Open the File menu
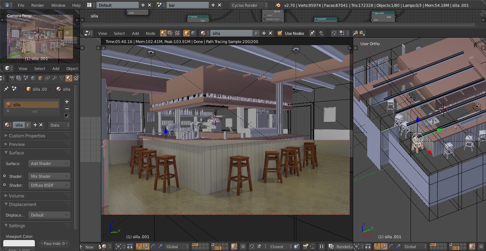The height and width of the screenshot is (251, 486). (21, 5)
